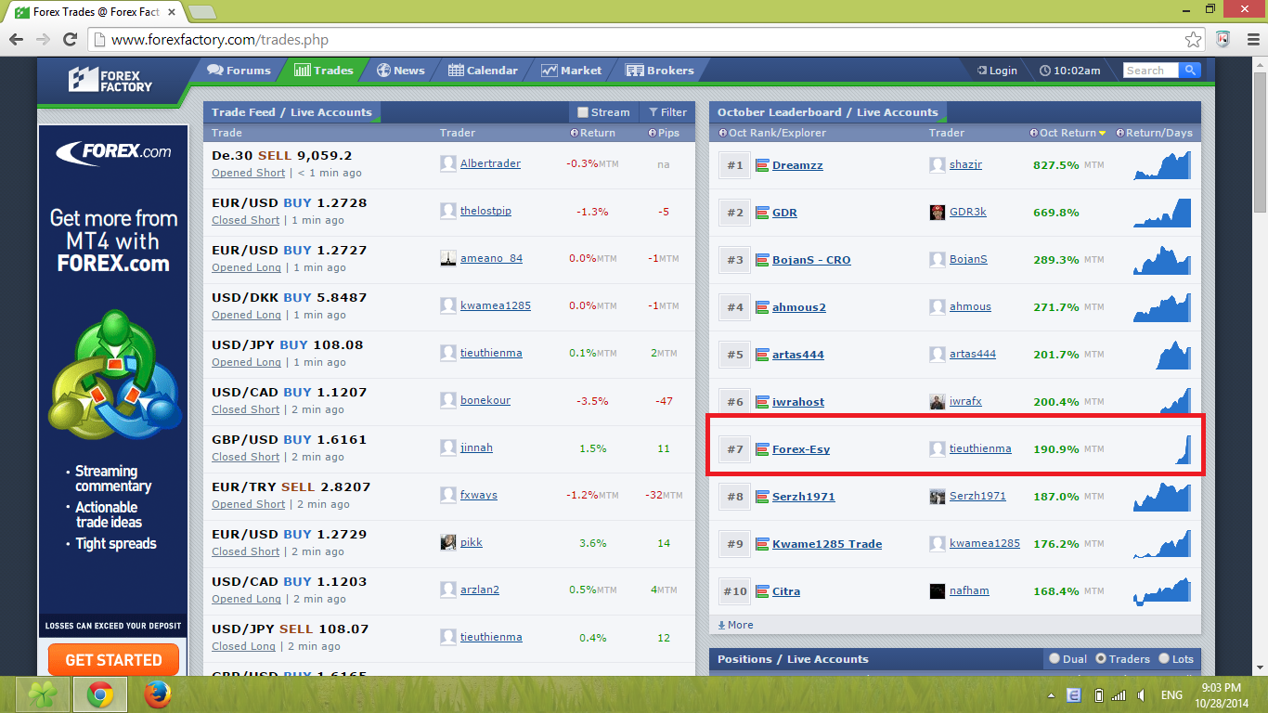The image size is (1268, 713).
Task: Click Albertrader avatar placeholder
Action: (448, 164)
